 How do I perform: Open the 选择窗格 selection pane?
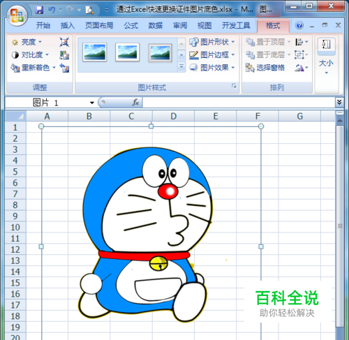click(x=265, y=68)
